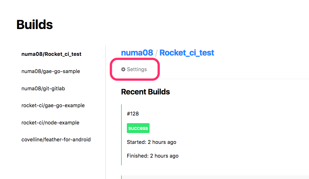The width and height of the screenshot is (309, 179).
Task: Open the Settings link text
Action: (137, 69)
